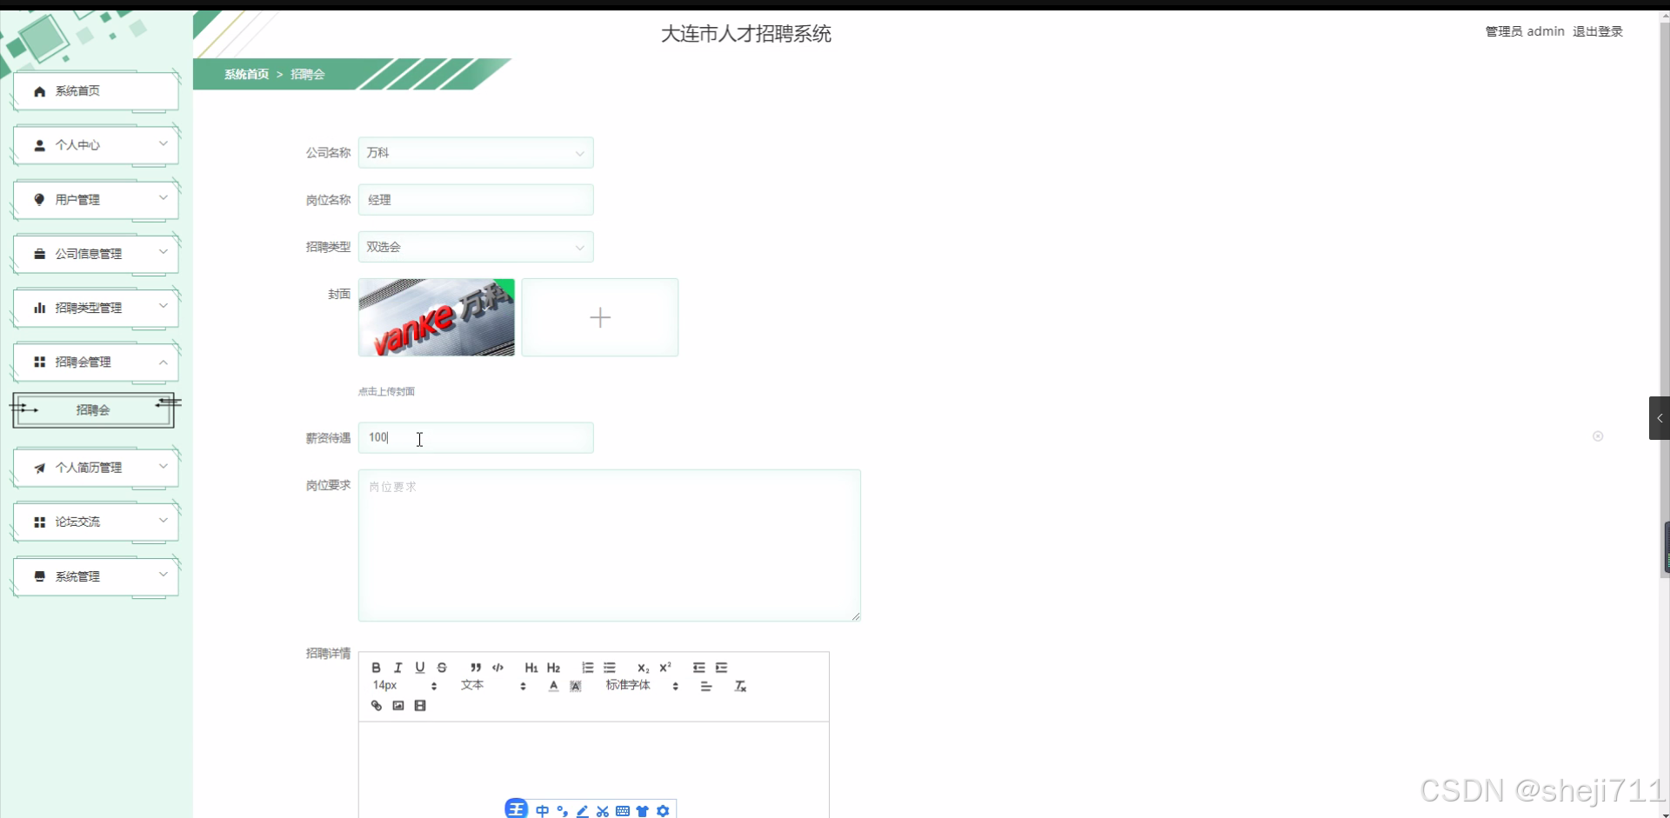Click the plus box to upload another cover
Screen dimensions: 1670x818
click(x=600, y=317)
